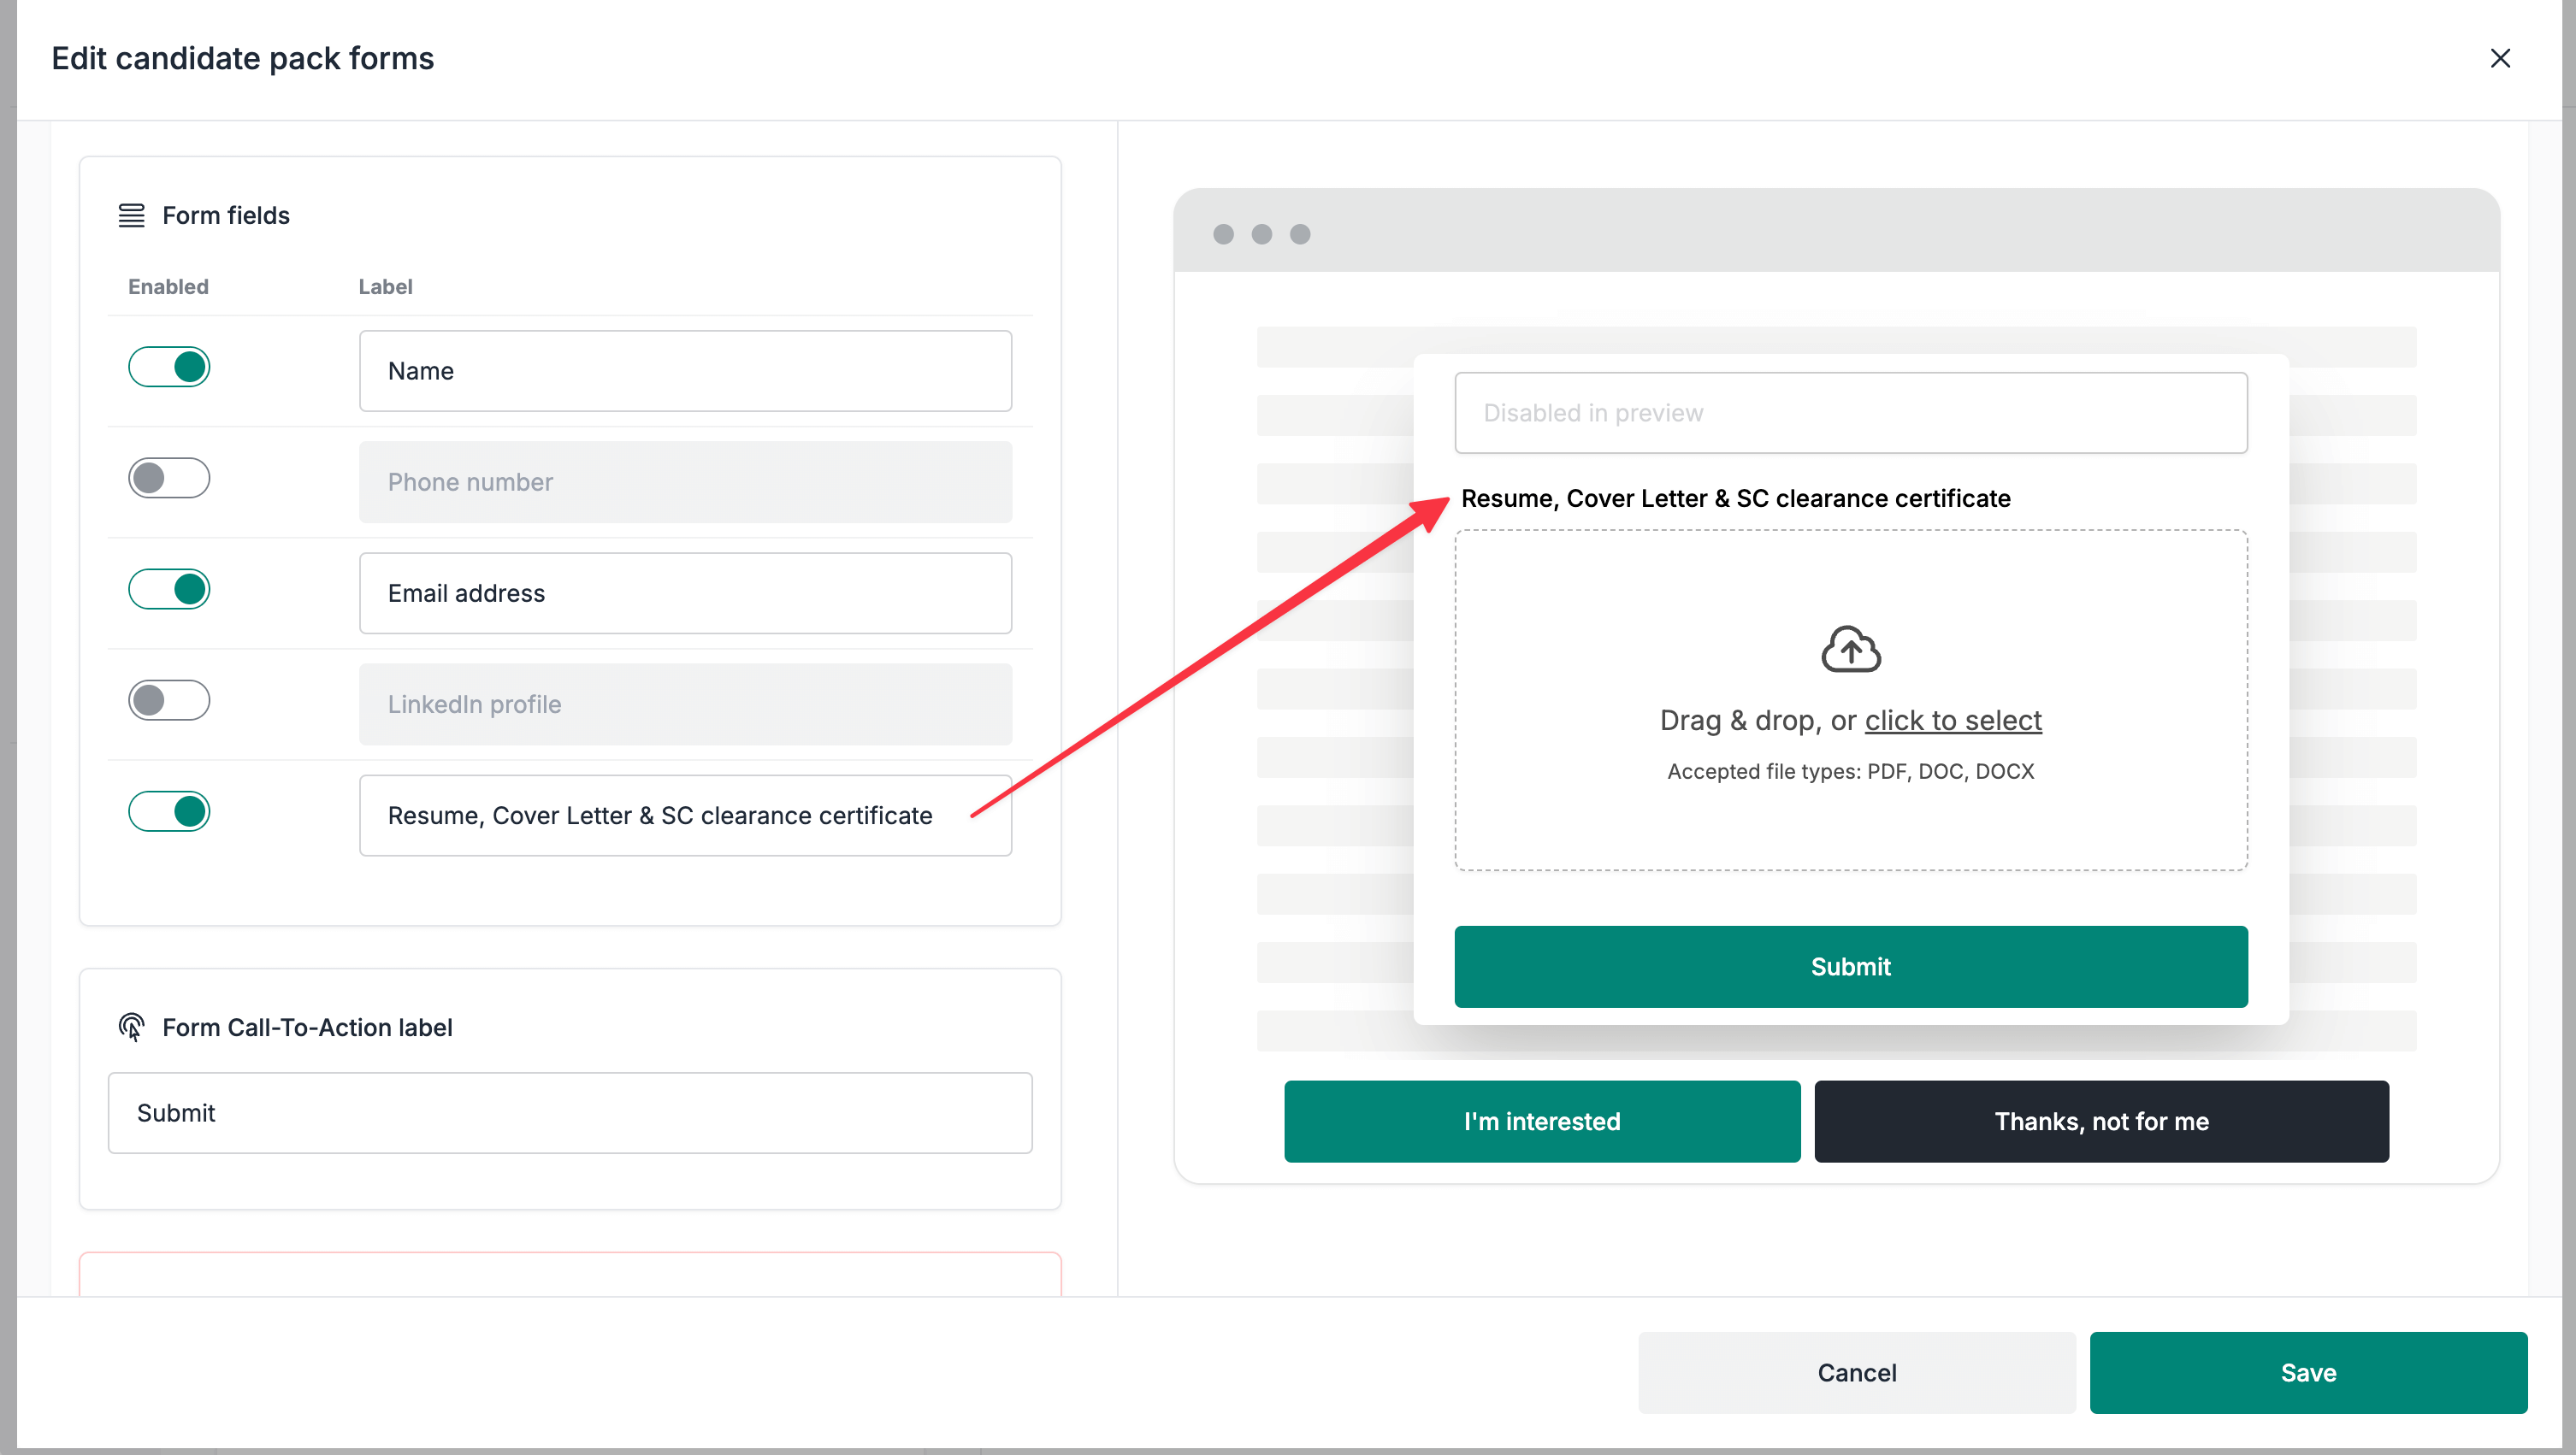The width and height of the screenshot is (2576, 1455).
Task: Enable the LinkedIn profile field toggle
Action: [169, 699]
